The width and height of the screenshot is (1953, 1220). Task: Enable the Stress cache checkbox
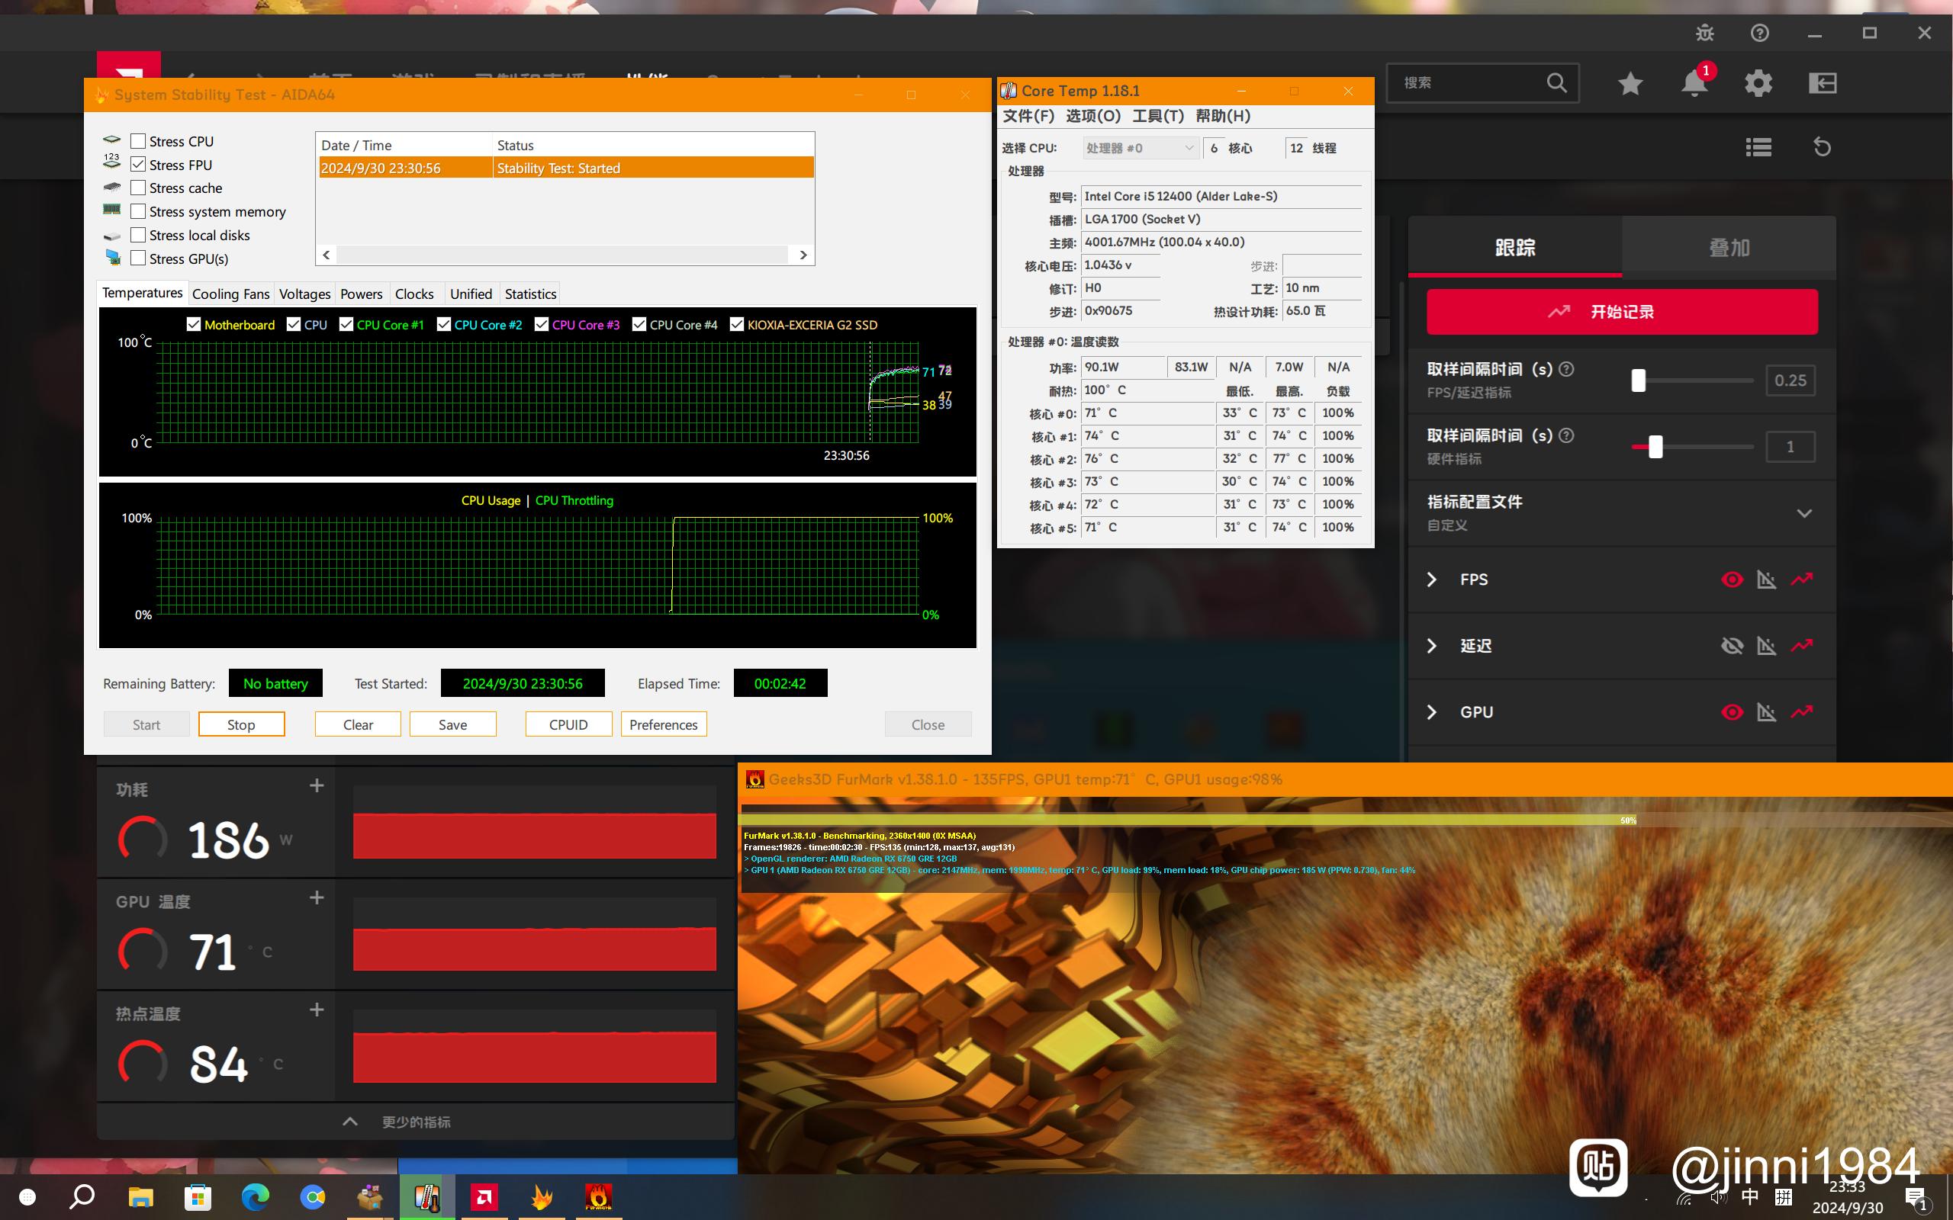[138, 188]
